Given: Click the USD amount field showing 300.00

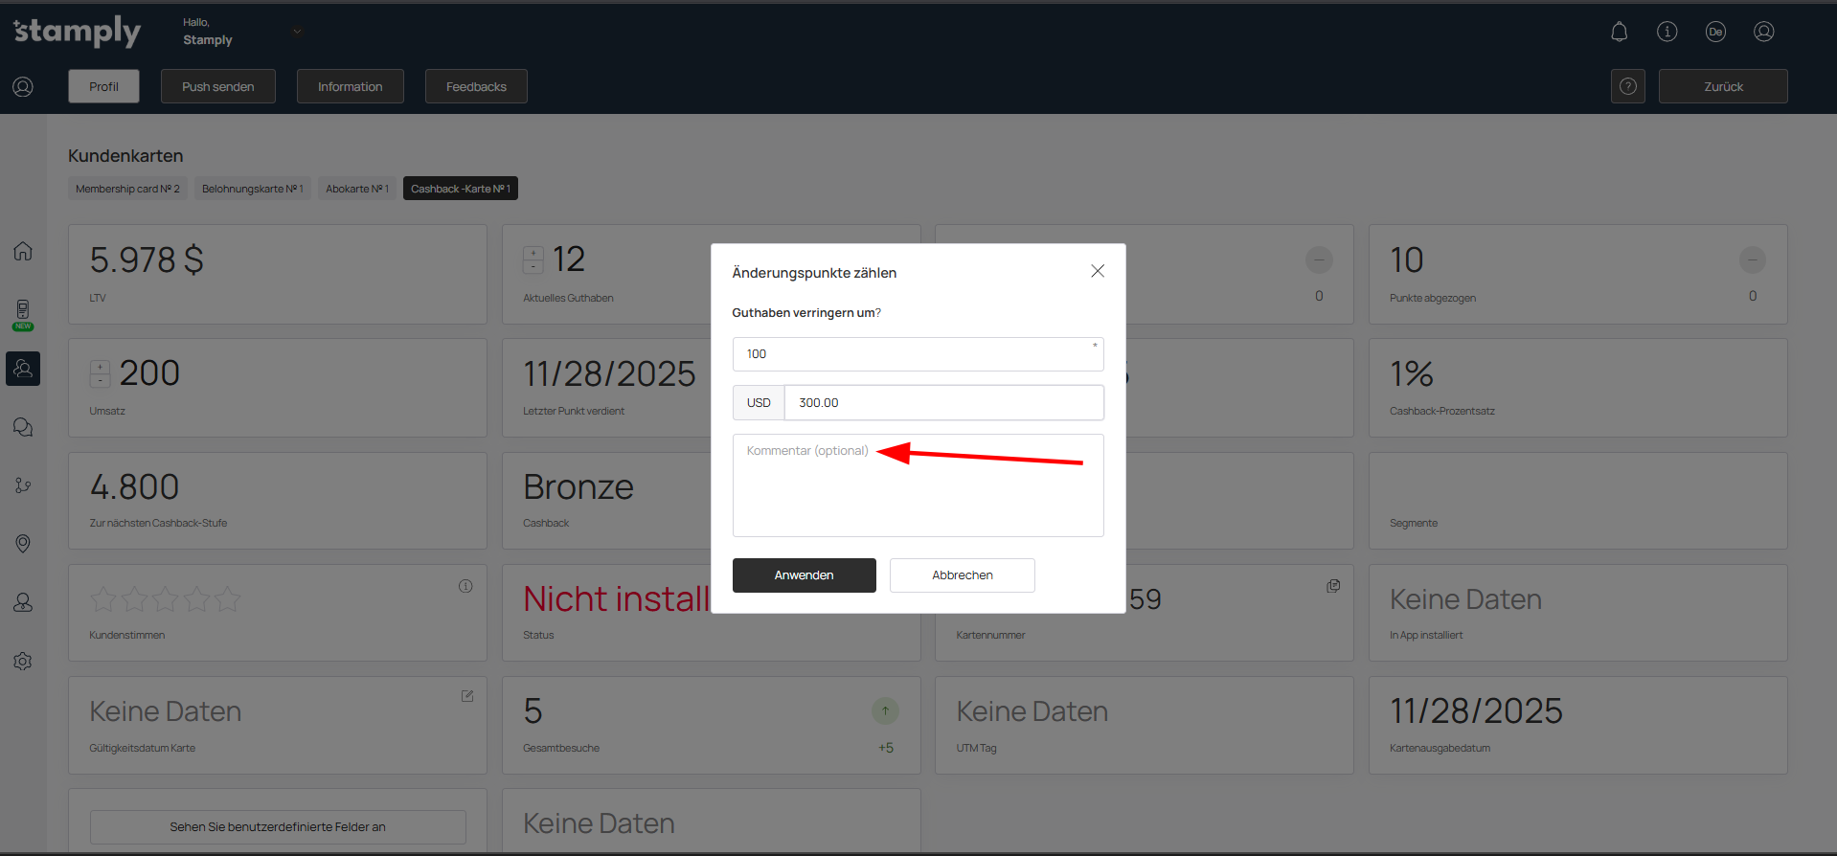Looking at the screenshot, I should (x=942, y=403).
